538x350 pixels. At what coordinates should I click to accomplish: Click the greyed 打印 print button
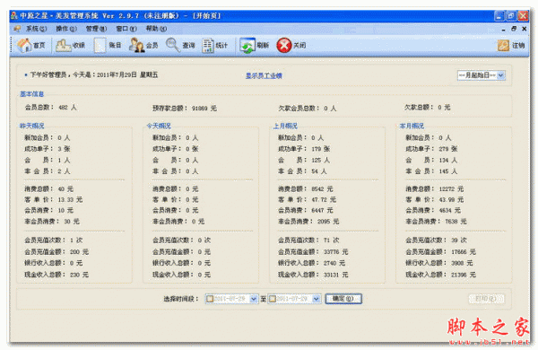tap(486, 299)
